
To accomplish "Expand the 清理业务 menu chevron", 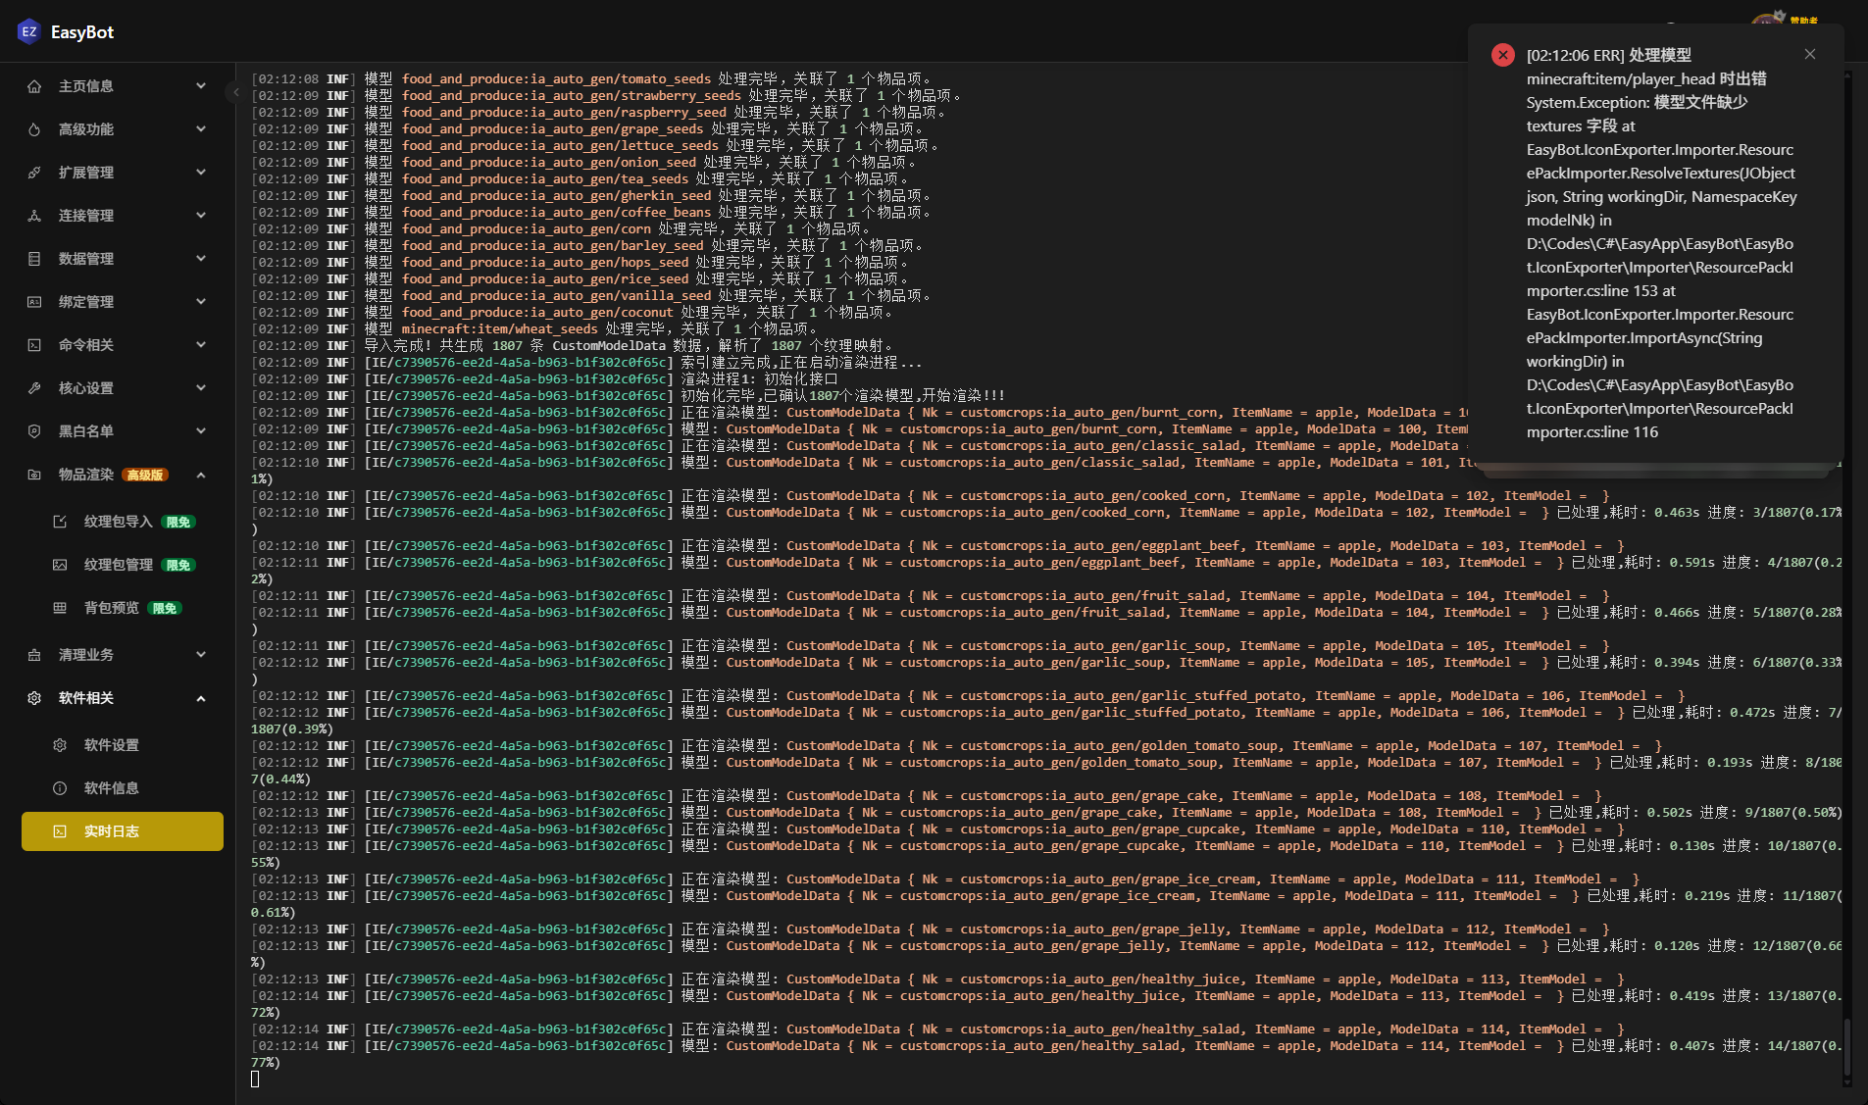I will pos(201,655).
